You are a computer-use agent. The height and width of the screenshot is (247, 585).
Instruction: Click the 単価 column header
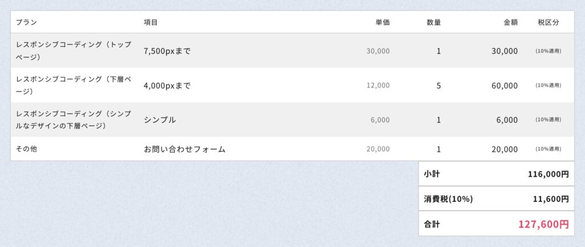(382, 22)
